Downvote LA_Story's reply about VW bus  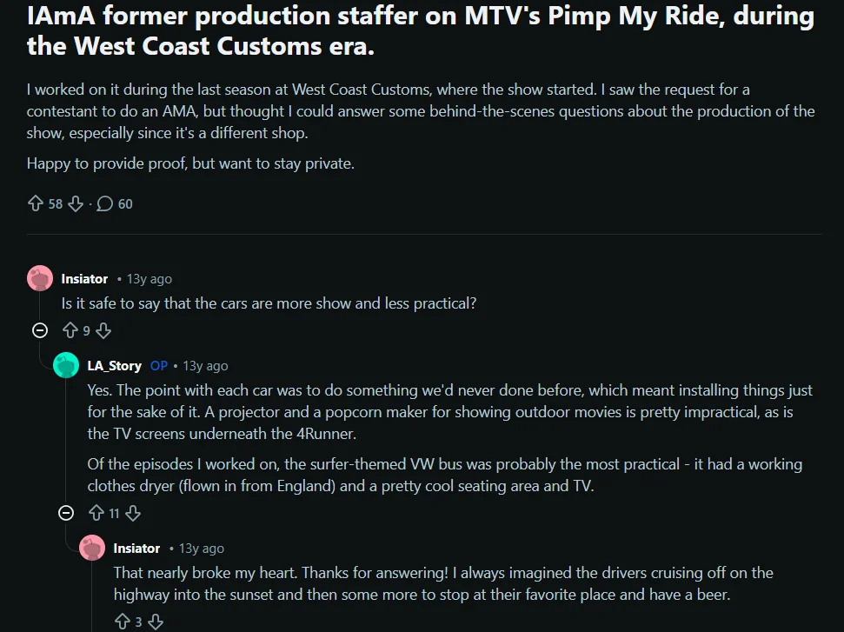point(133,513)
